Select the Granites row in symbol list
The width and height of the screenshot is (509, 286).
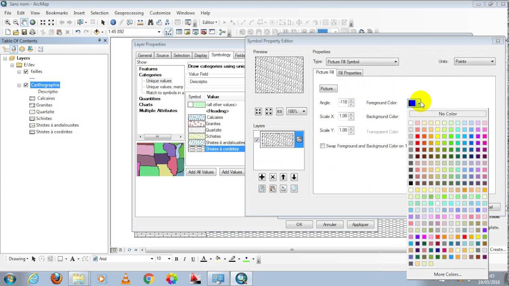(x=216, y=124)
